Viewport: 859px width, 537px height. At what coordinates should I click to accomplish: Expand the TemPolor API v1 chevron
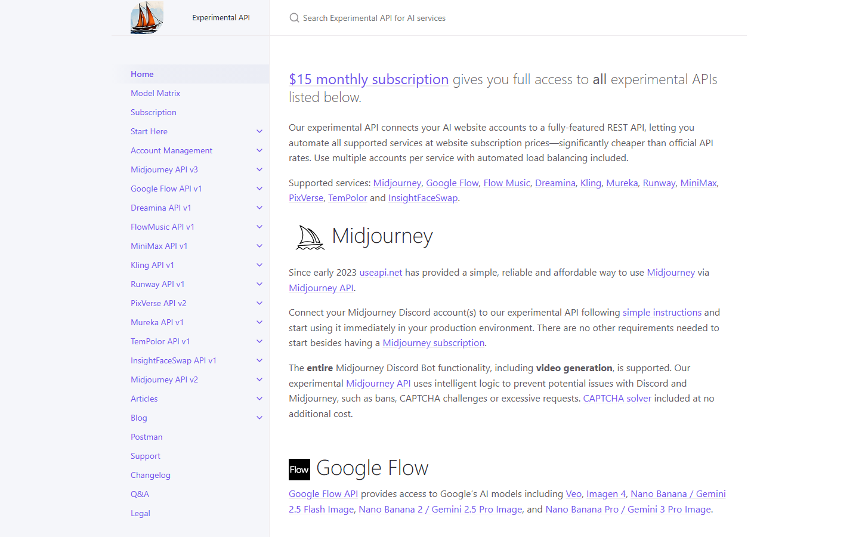pos(259,341)
